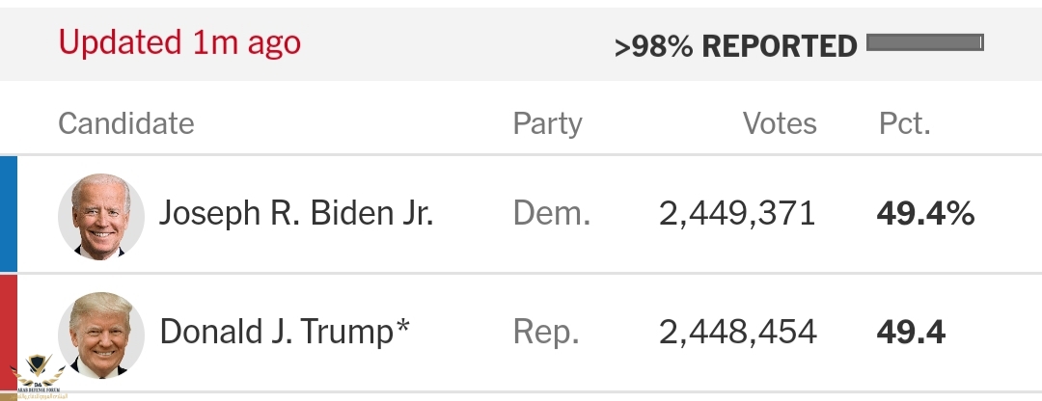This screenshot has height=401, width=1042.
Task: Click the 2,448,454 vote count
Action: click(738, 332)
